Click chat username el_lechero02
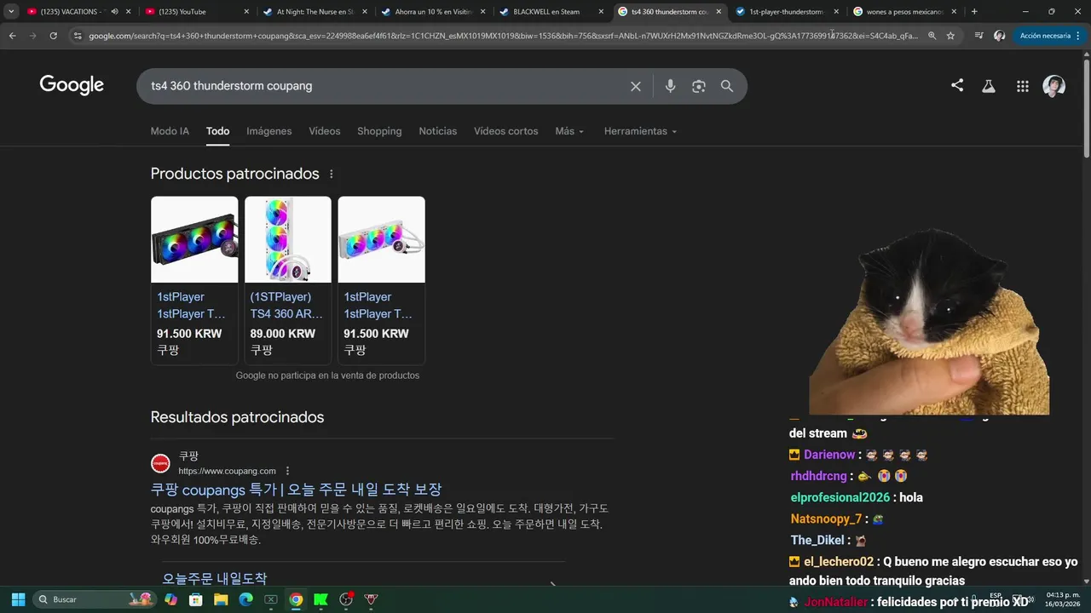Viewport: 1091px width, 613px height. click(x=839, y=562)
